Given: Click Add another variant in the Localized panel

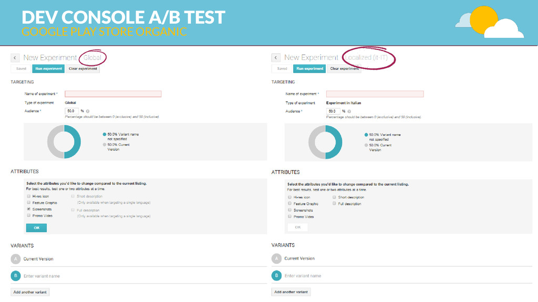Looking at the screenshot, I should click(x=291, y=292).
